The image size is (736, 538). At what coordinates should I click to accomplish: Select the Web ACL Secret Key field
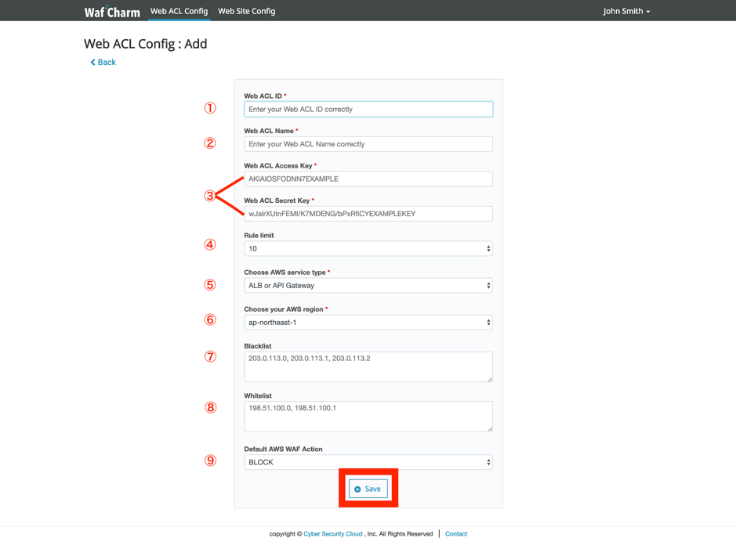tap(368, 214)
